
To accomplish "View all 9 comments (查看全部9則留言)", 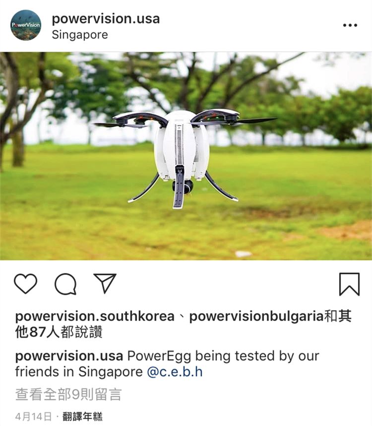I will (x=68, y=394).
